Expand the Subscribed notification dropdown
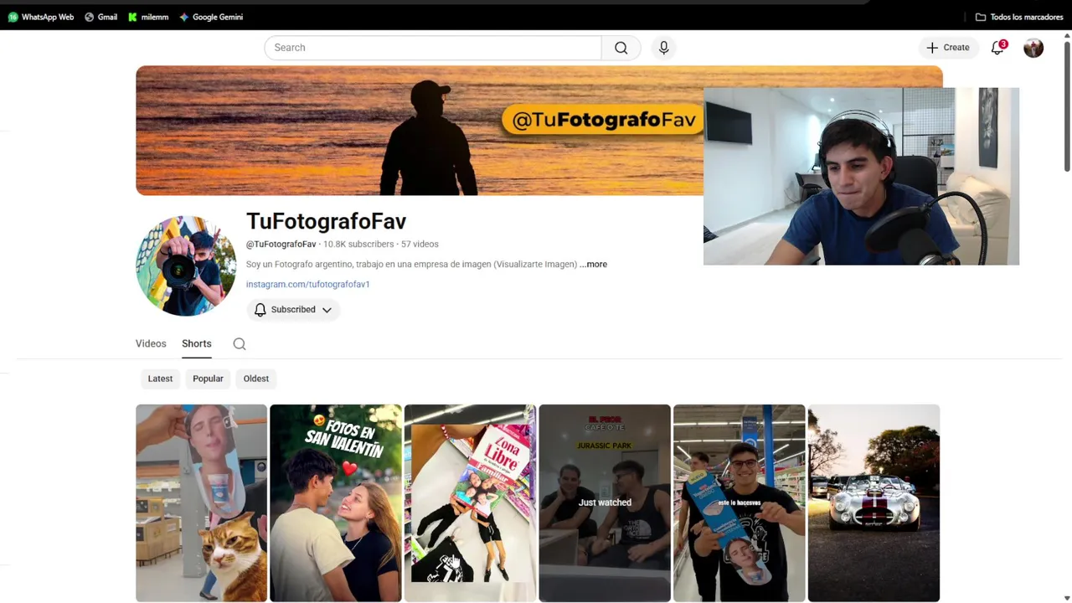The image size is (1072, 603). coord(293,310)
